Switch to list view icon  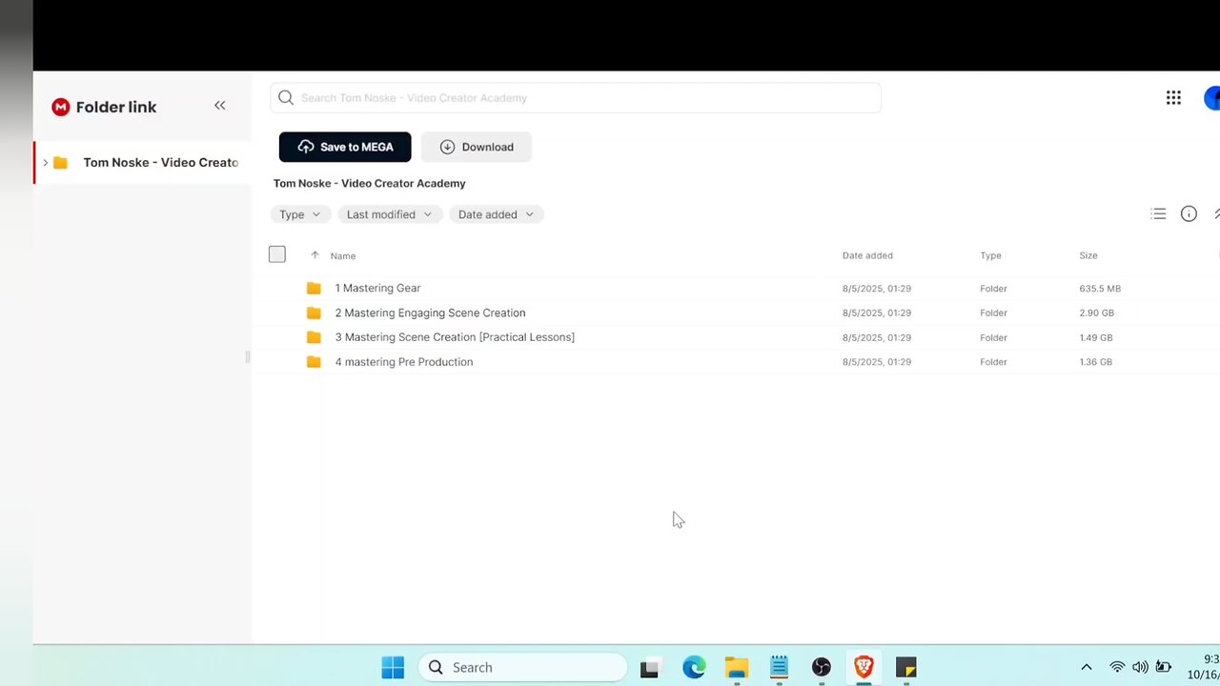(1158, 214)
